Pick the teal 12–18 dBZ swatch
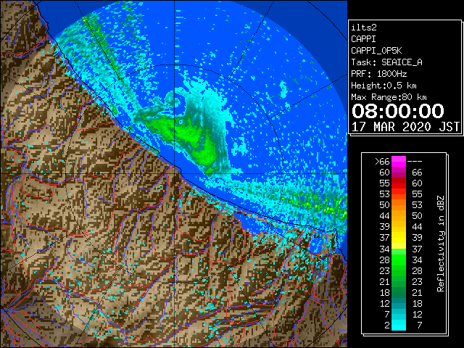This screenshot has height=348, width=464. [x=399, y=303]
